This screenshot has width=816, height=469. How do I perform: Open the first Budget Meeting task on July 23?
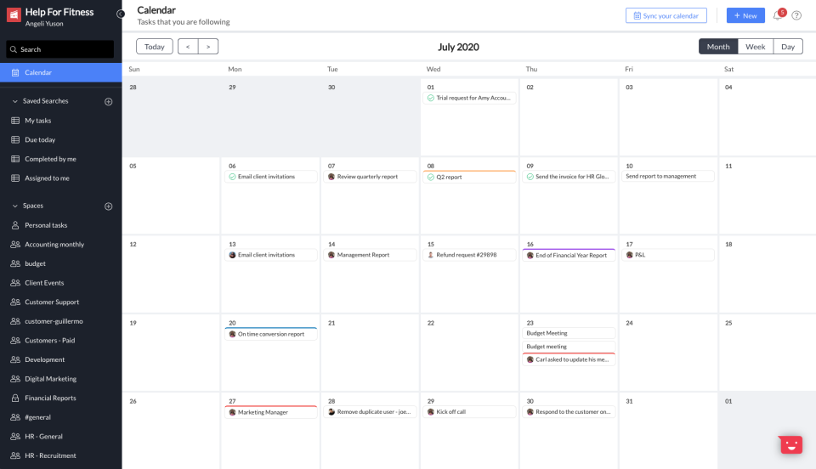pyautogui.click(x=569, y=333)
